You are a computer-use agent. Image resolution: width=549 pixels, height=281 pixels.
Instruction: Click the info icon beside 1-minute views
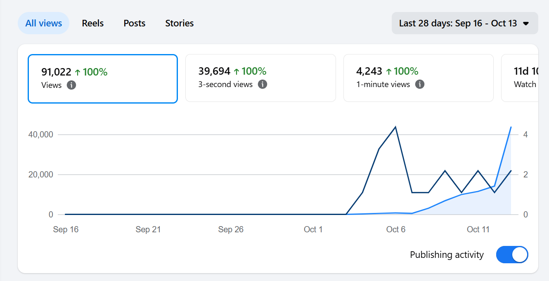pyautogui.click(x=420, y=85)
